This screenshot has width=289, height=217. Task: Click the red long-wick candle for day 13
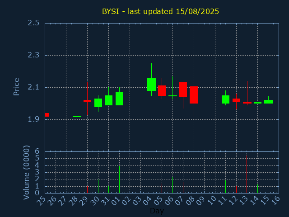tap(247, 103)
